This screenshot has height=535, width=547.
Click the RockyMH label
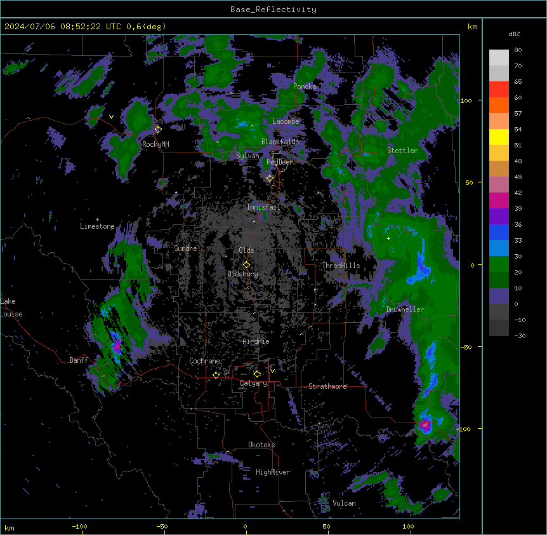tap(155, 144)
